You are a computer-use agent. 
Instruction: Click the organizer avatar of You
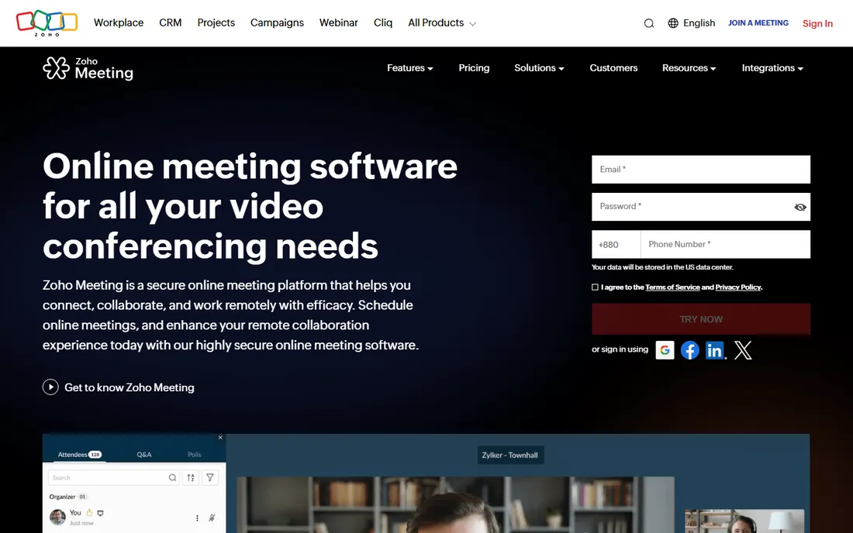tap(57, 517)
